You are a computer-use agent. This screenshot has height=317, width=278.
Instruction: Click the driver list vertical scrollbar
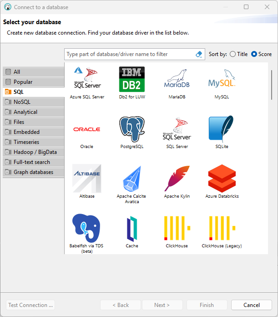(272, 85)
